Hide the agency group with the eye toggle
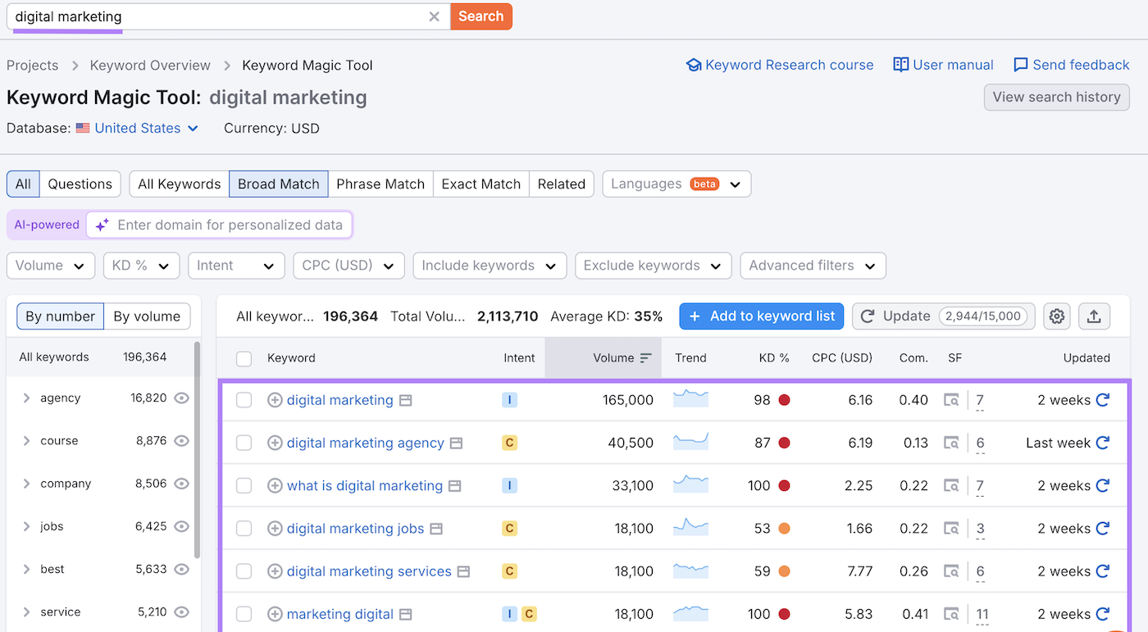This screenshot has width=1148, height=632. [180, 398]
